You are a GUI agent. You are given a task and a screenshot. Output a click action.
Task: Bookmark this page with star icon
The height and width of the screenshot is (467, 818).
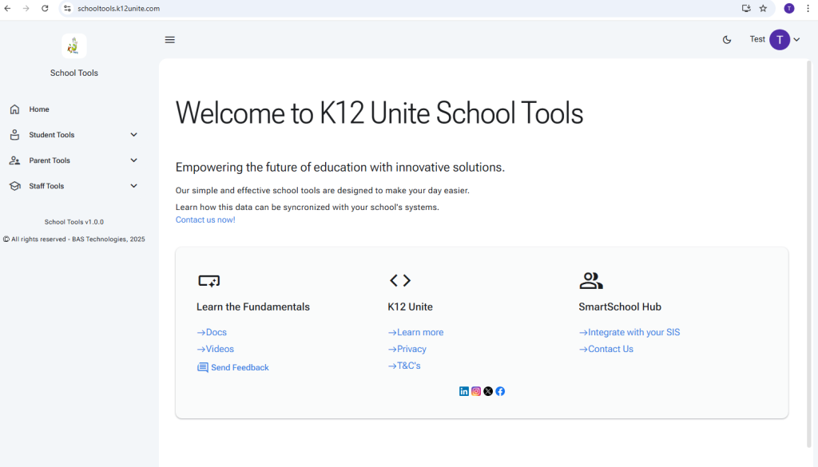coord(763,9)
